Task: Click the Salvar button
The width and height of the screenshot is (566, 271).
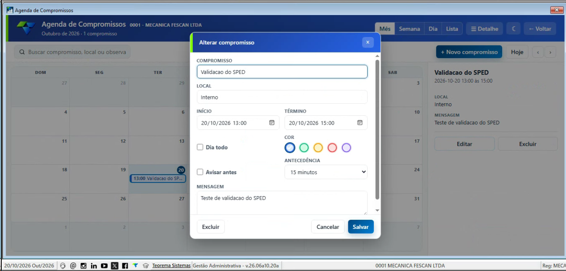Action: coord(361,227)
